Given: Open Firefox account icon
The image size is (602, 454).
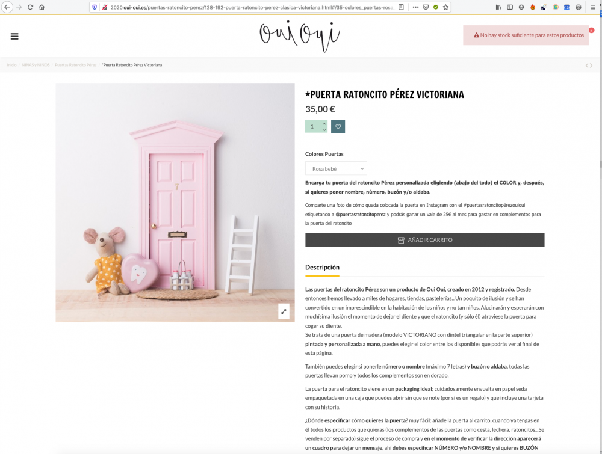Looking at the screenshot, I should click(x=521, y=7).
